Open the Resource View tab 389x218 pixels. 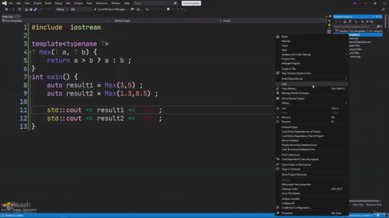point(374,205)
